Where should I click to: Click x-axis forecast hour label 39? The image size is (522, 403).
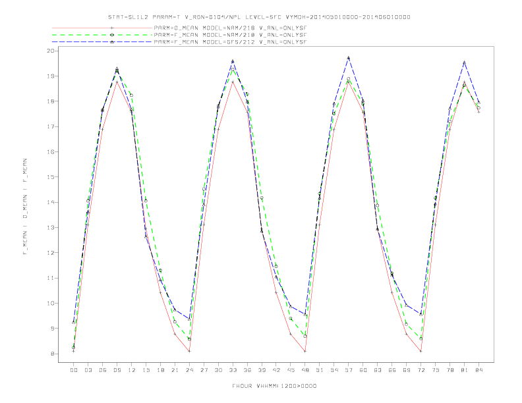coord(262,370)
